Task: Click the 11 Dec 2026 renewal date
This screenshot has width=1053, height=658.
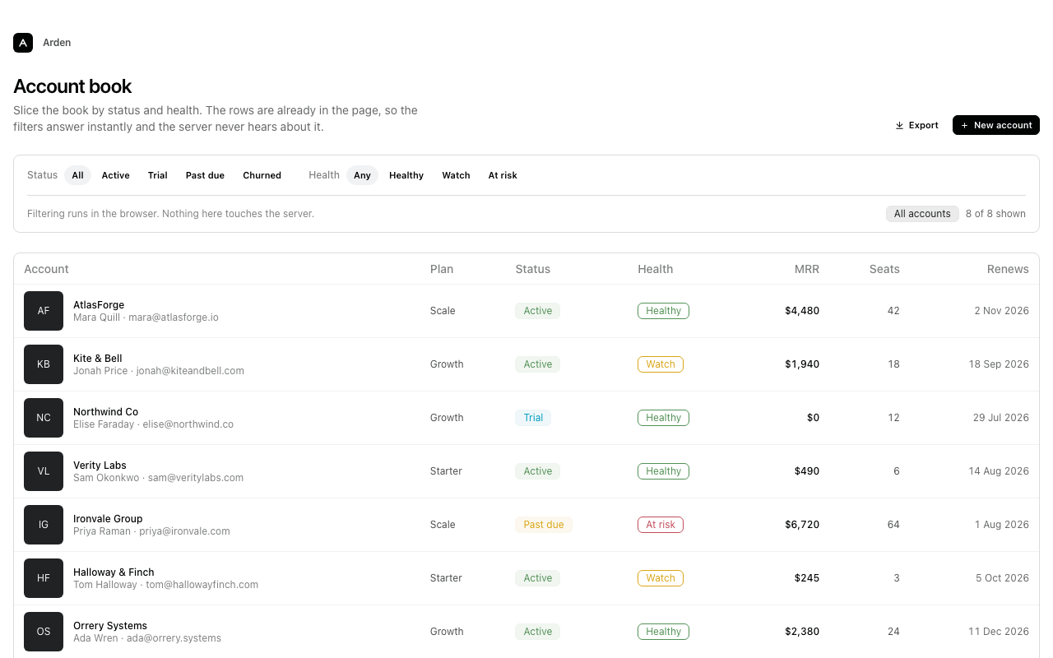Action: pos(999,632)
